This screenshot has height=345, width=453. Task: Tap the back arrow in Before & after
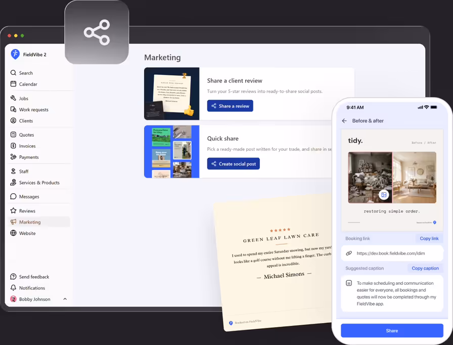click(x=344, y=121)
